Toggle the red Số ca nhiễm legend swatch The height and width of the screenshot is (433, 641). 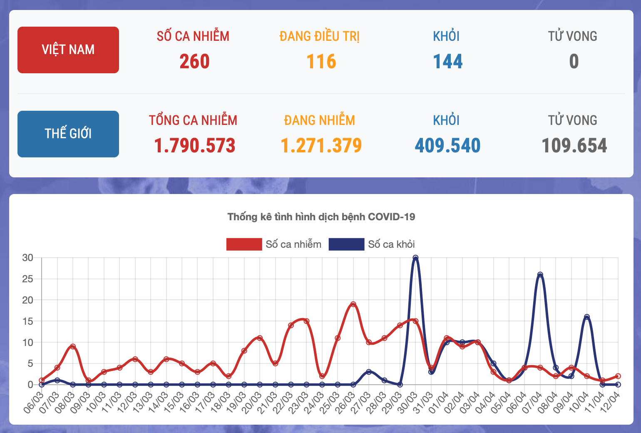pyautogui.click(x=244, y=244)
